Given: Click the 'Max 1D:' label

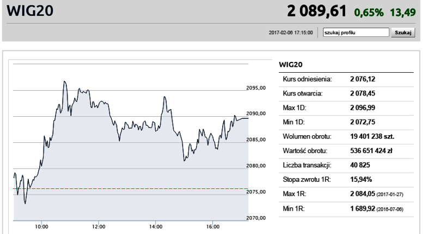Looking at the screenshot, I should tap(295, 108).
